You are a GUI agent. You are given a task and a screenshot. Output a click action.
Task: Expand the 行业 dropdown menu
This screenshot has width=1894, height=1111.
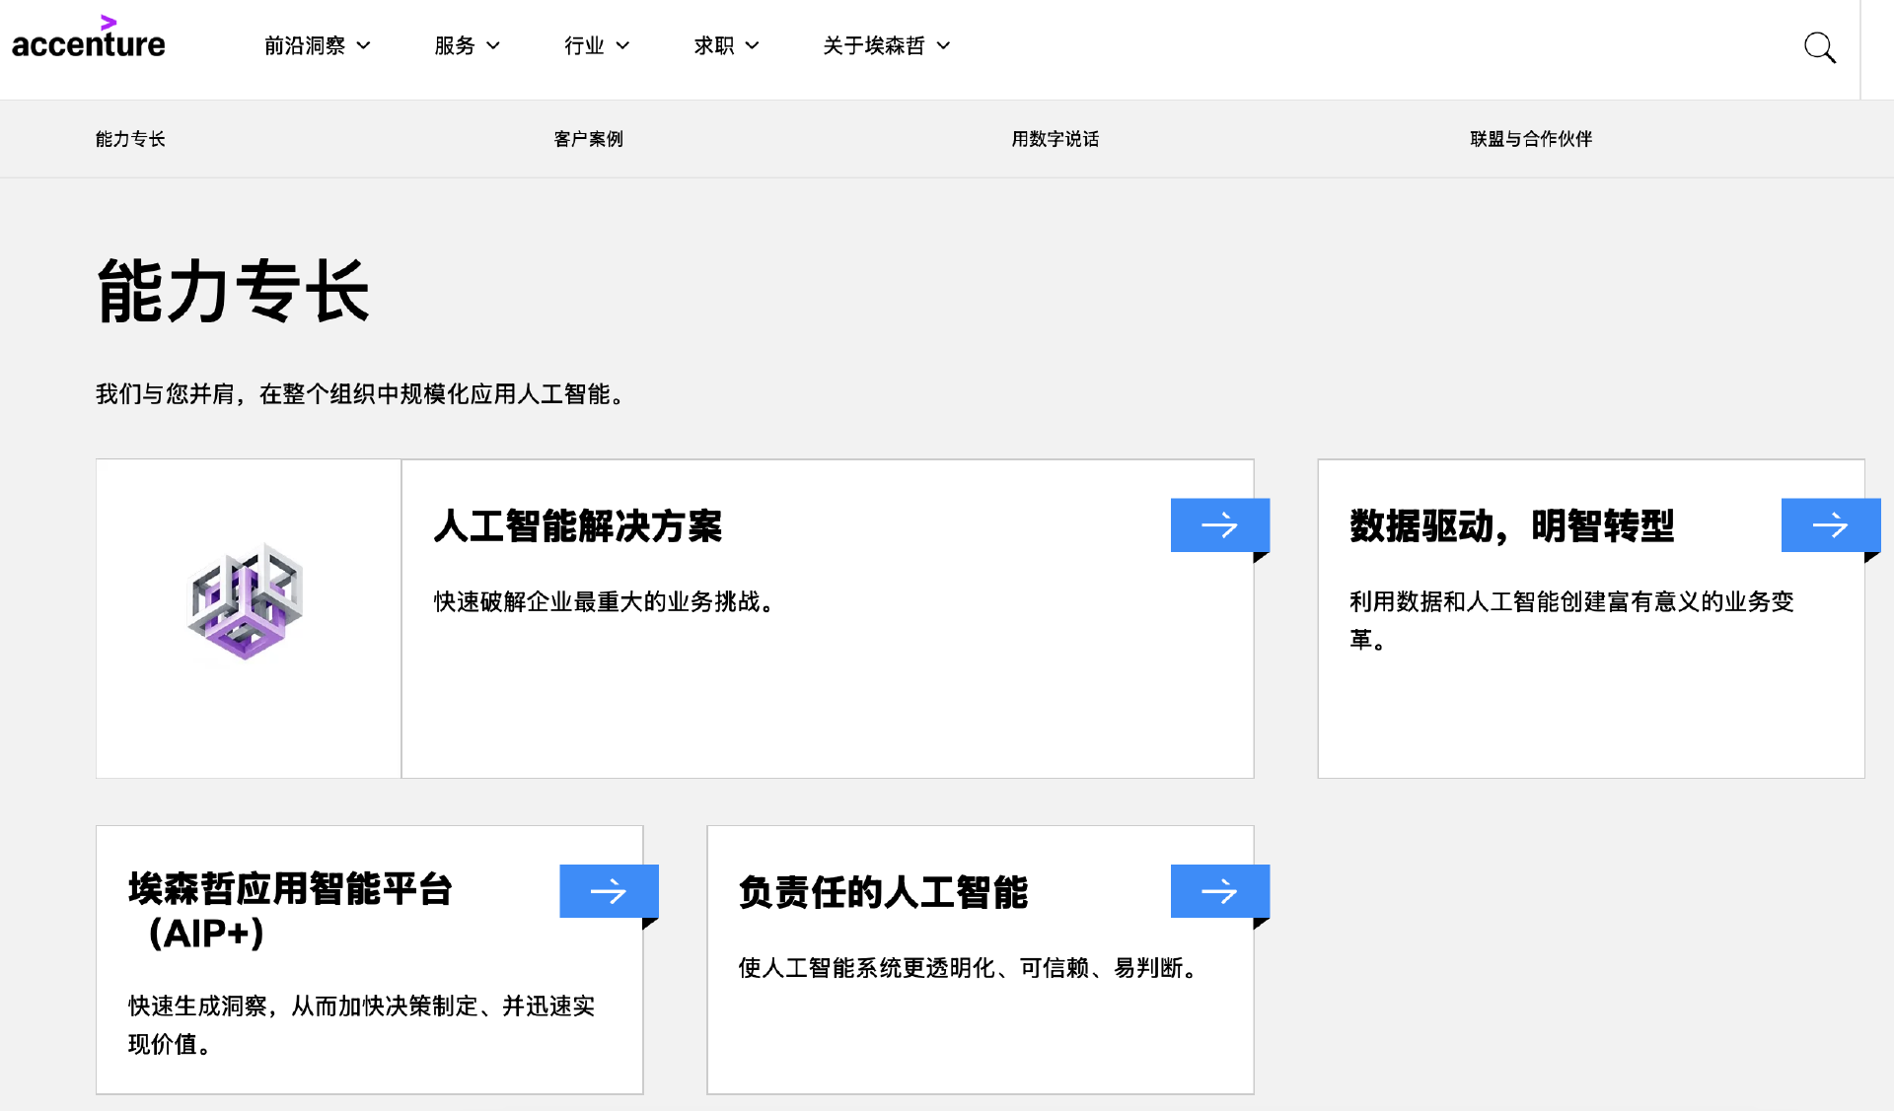point(596,45)
